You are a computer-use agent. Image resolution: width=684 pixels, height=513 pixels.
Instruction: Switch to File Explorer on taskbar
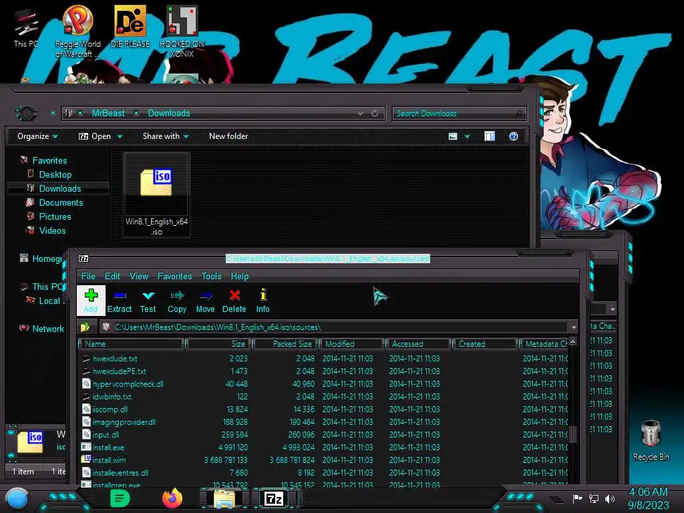click(224, 498)
